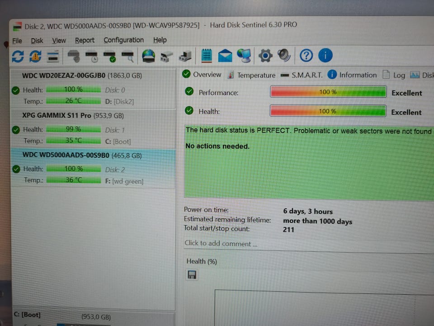Click the green check icon next to Health overview
Image resolution: width=434 pixels, height=326 pixels.
189,110
